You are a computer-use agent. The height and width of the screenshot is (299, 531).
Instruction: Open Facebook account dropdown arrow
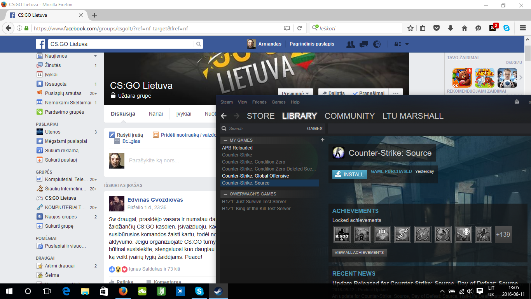click(x=407, y=44)
